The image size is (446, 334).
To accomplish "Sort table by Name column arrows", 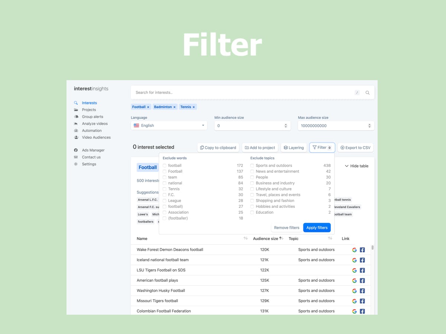I will (x=246, y=238).
